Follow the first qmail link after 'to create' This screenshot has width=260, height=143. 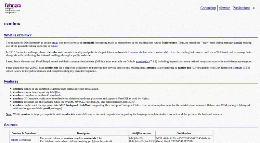coord(55,43)
